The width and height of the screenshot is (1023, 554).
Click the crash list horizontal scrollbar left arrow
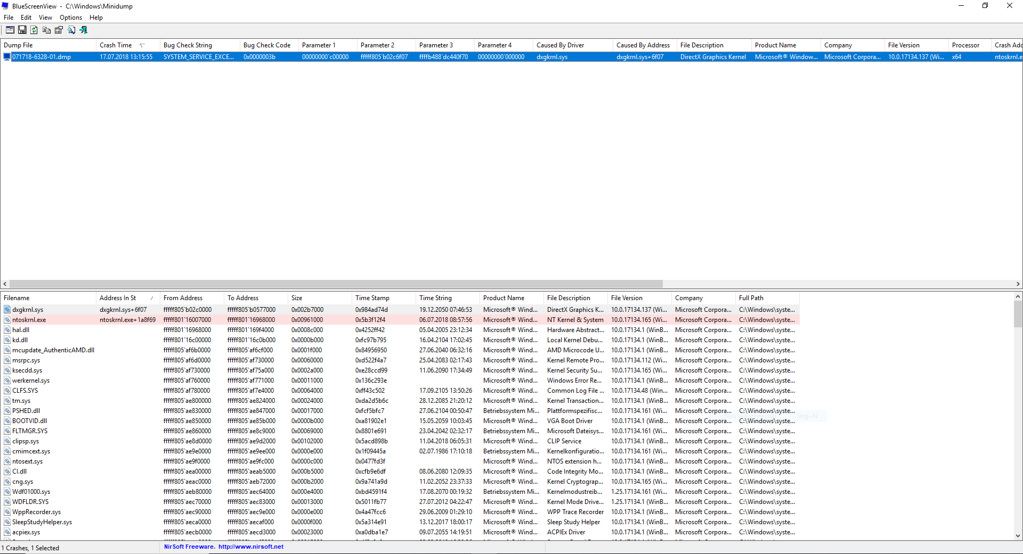point(5,284)
